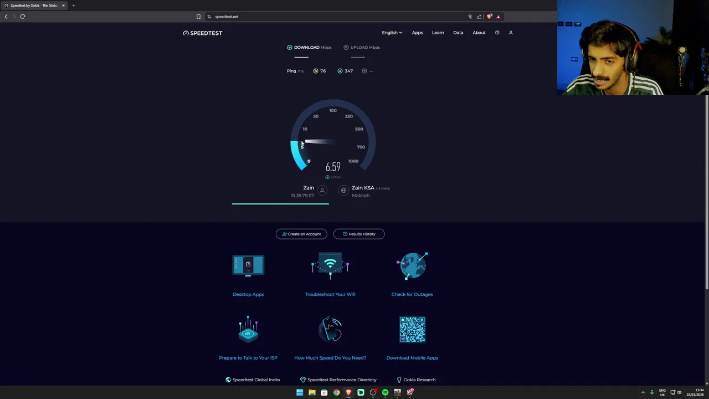Open the Learn menu item
The height and width of the screenshot is (399, 709).
pyautogui.click(x=438, y=33)
